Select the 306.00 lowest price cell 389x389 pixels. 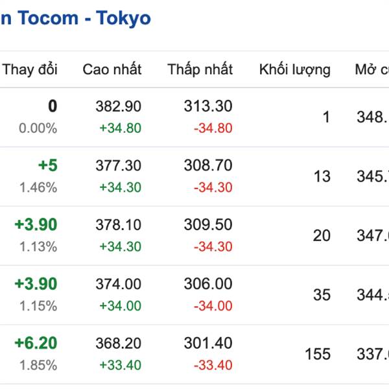(208, 283)
